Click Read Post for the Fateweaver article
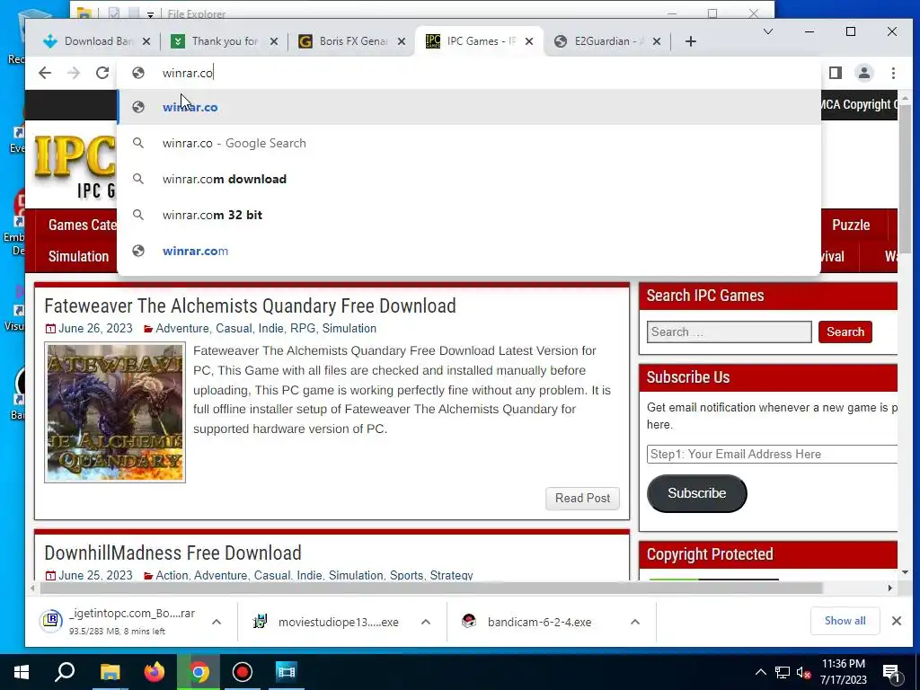This screenshot has height=690, width=920. click(582, 498)
